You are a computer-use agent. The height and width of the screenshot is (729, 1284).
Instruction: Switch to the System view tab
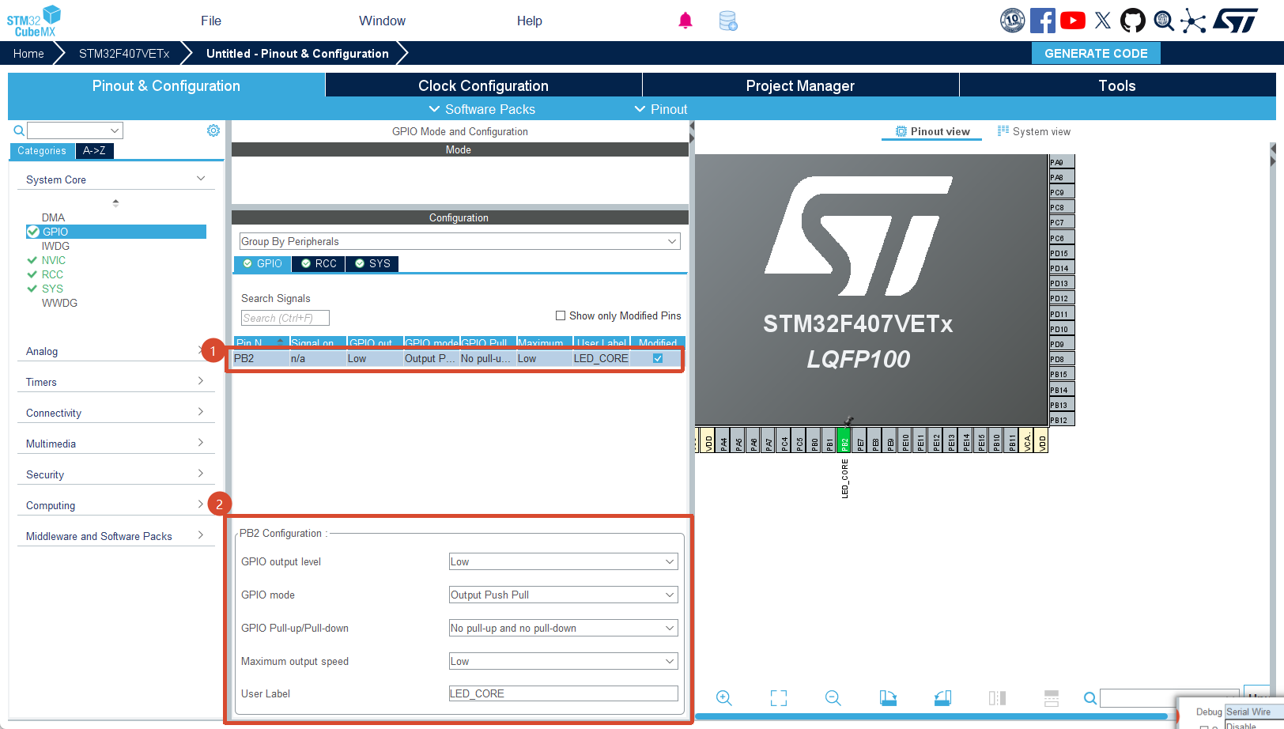[1034, 132]
